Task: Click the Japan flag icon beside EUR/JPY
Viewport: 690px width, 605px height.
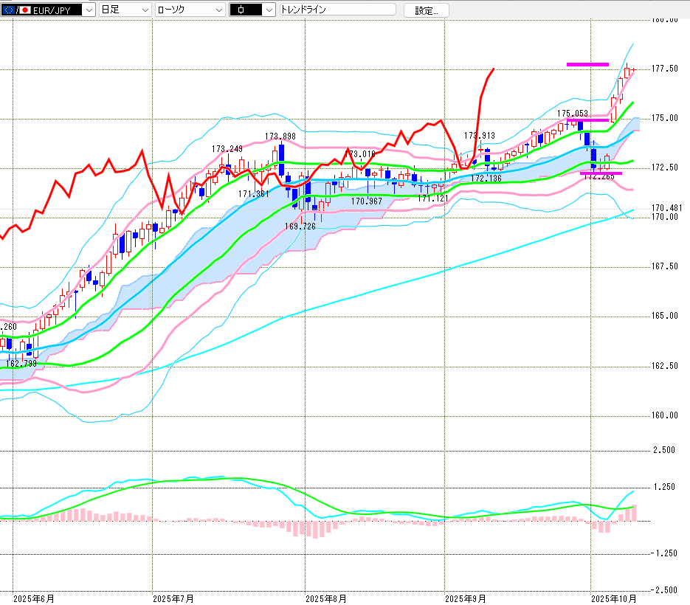Action: click(x=24, y=10)
